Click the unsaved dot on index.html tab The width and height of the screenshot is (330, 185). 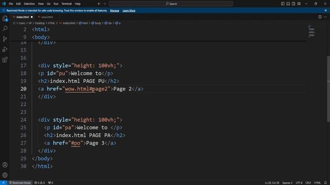pos(32,17)
